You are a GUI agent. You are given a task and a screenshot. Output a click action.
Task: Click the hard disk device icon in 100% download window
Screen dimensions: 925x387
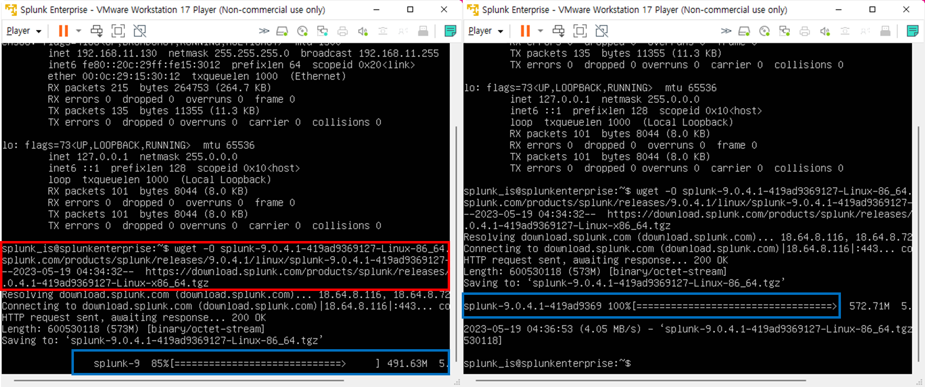pos(744,32)
